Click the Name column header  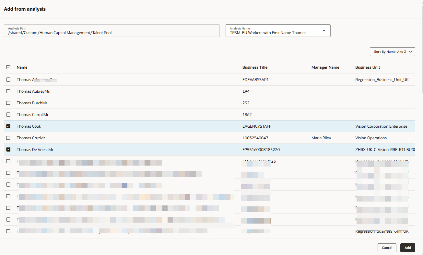[x=22, y=67]
